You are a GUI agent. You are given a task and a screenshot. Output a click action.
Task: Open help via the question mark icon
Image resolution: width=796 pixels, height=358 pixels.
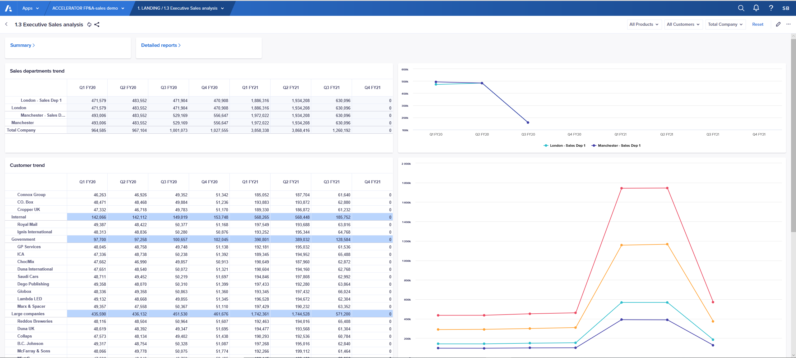771,8
